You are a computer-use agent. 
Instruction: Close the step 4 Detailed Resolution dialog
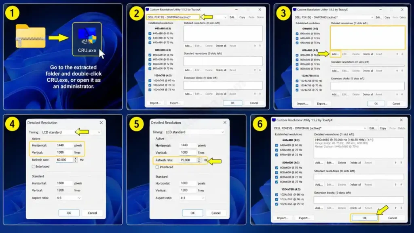pos(101,123)
